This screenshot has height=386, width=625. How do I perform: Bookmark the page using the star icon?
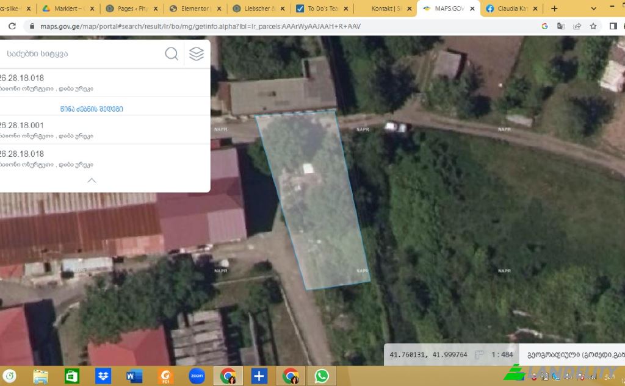(x=593, y=26)
